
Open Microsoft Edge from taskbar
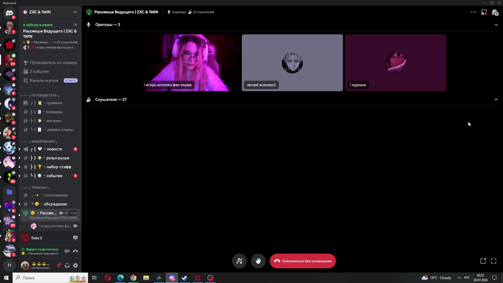[121, 278]
